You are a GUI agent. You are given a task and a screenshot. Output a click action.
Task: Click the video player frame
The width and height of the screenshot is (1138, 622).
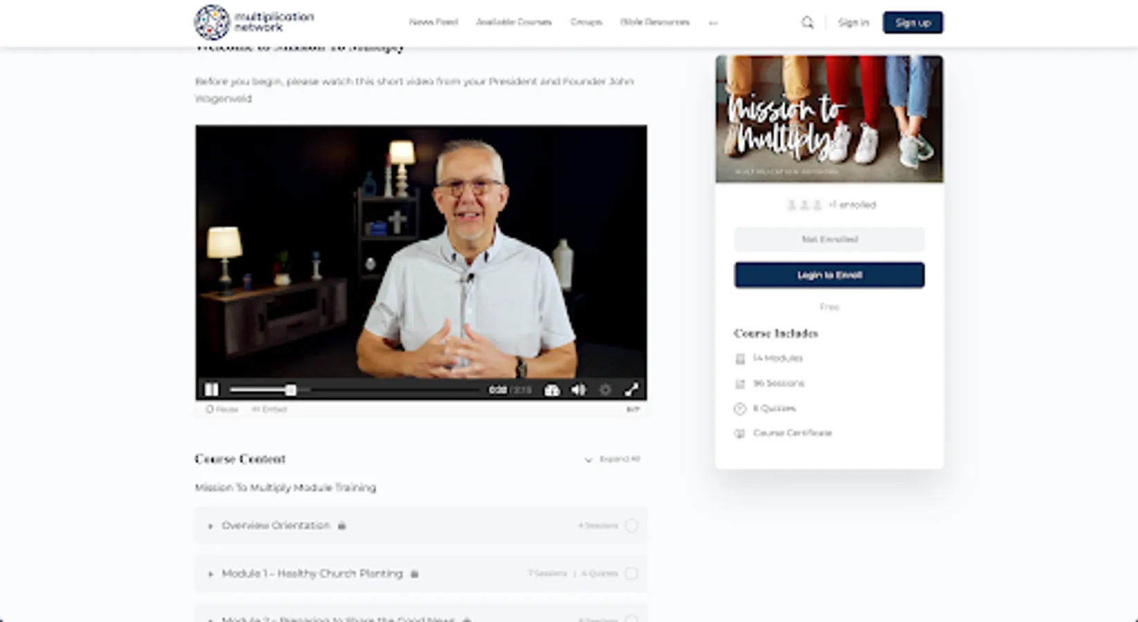(x=421, y=263)
